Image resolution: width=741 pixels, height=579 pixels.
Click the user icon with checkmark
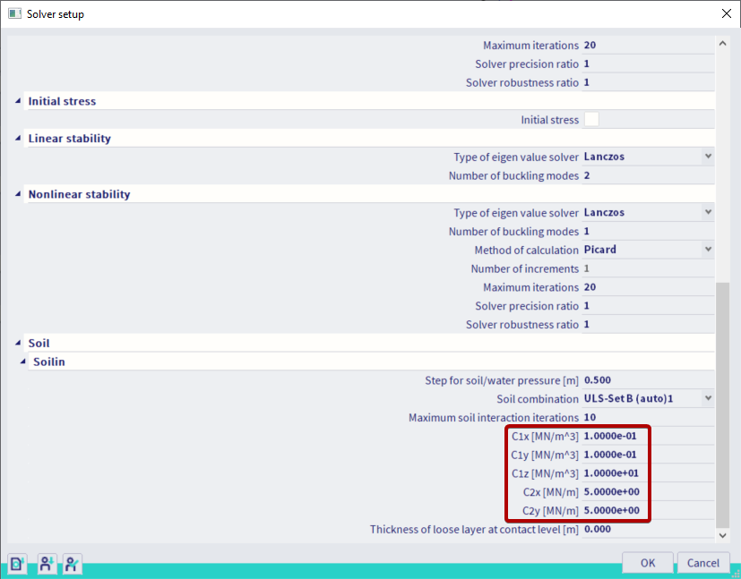73,563
